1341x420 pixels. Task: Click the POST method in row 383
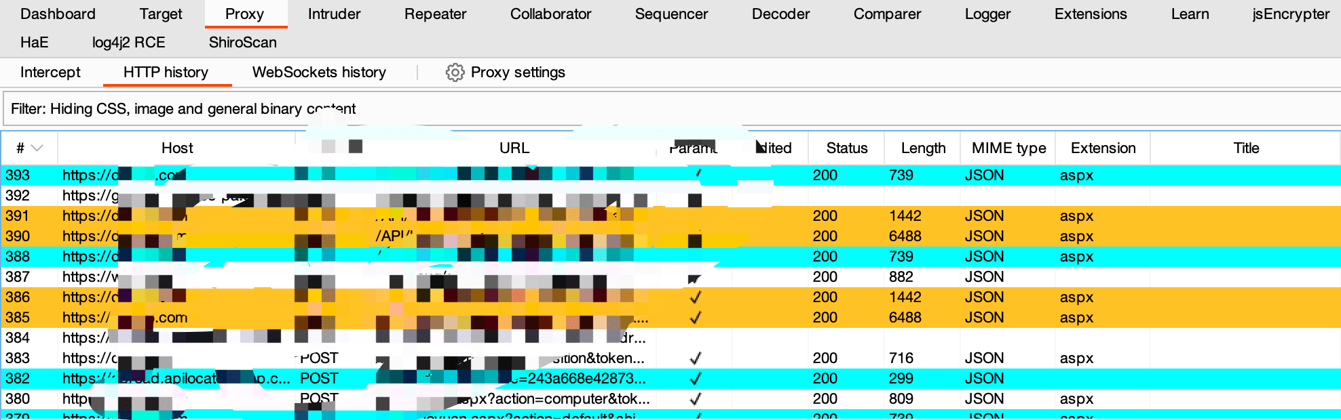pos(319,358)
